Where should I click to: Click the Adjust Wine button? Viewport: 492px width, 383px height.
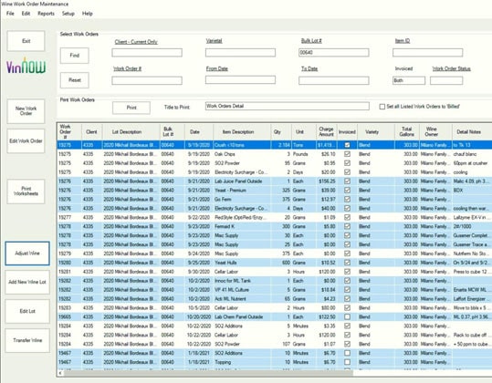(27, 254)
